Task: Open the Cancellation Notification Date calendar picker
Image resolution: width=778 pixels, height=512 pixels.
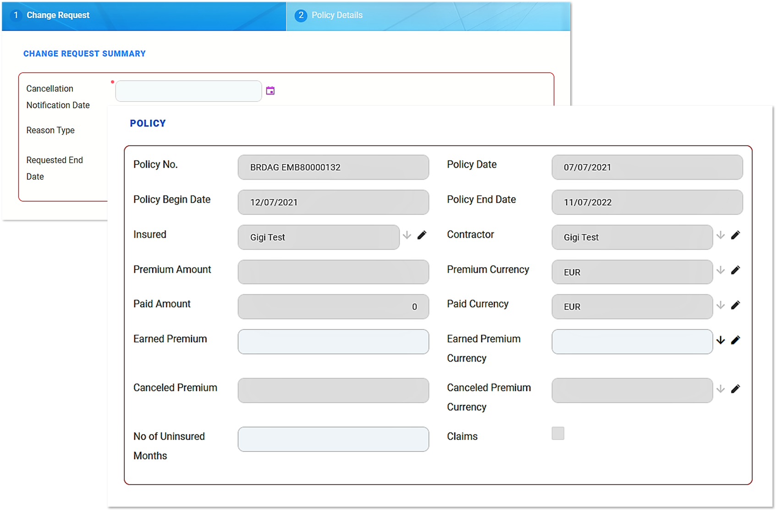Action: (x=270, y=91)
